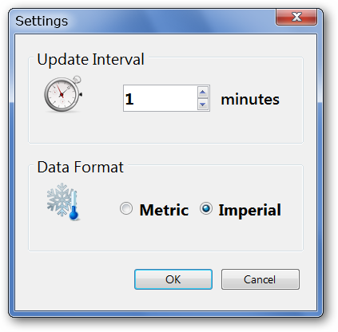Click the stopwatch icon under Update Interval

63,94
